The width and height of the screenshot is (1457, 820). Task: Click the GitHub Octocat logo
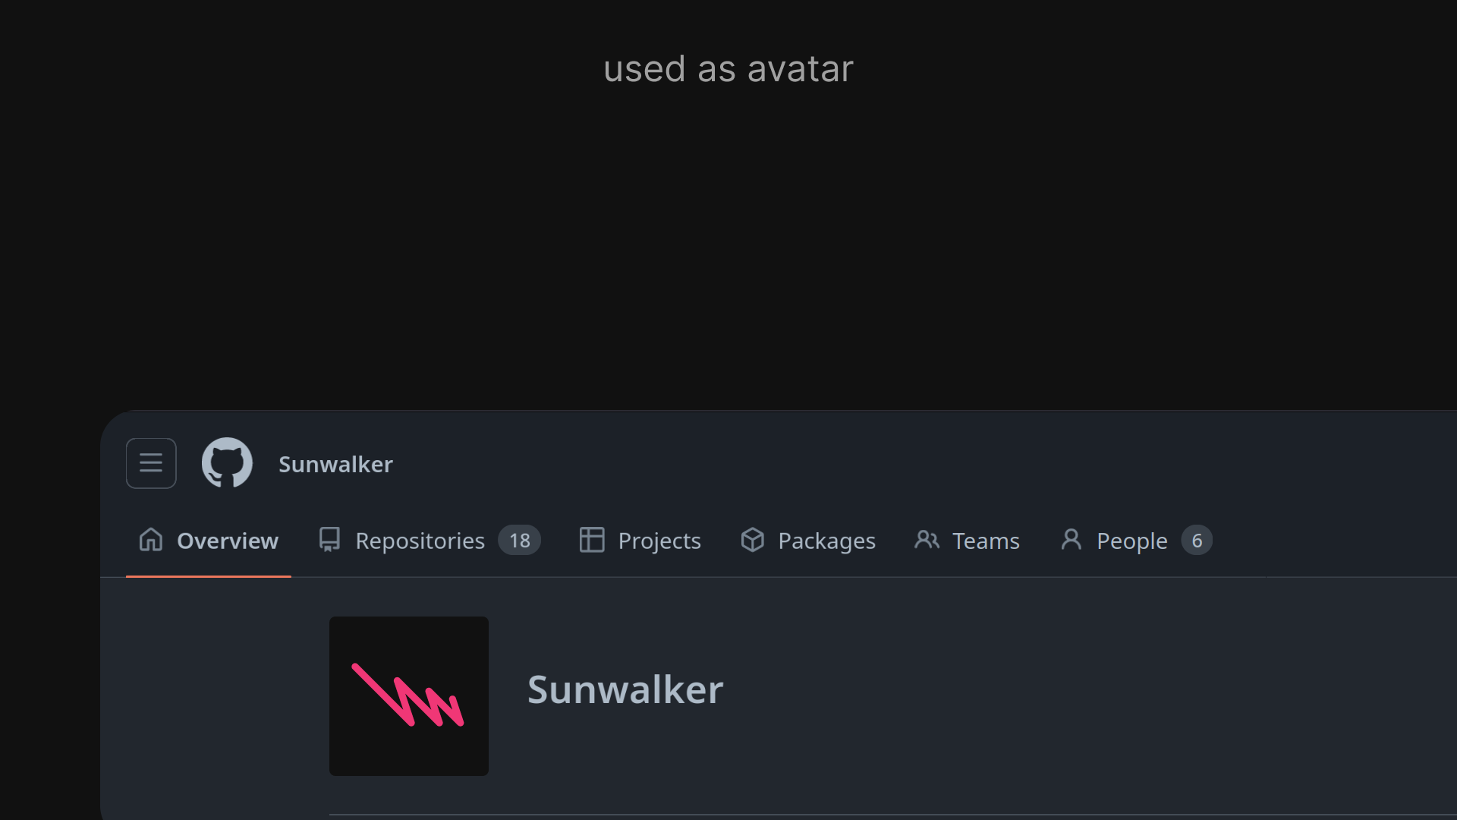227,463
